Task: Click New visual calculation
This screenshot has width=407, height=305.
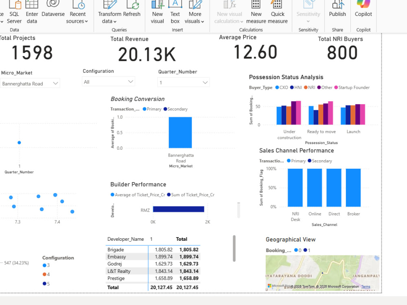Action: (x=229, y=12)
